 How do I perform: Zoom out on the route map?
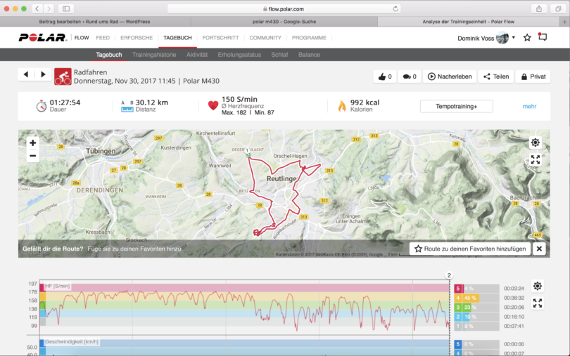coord(32,156)
